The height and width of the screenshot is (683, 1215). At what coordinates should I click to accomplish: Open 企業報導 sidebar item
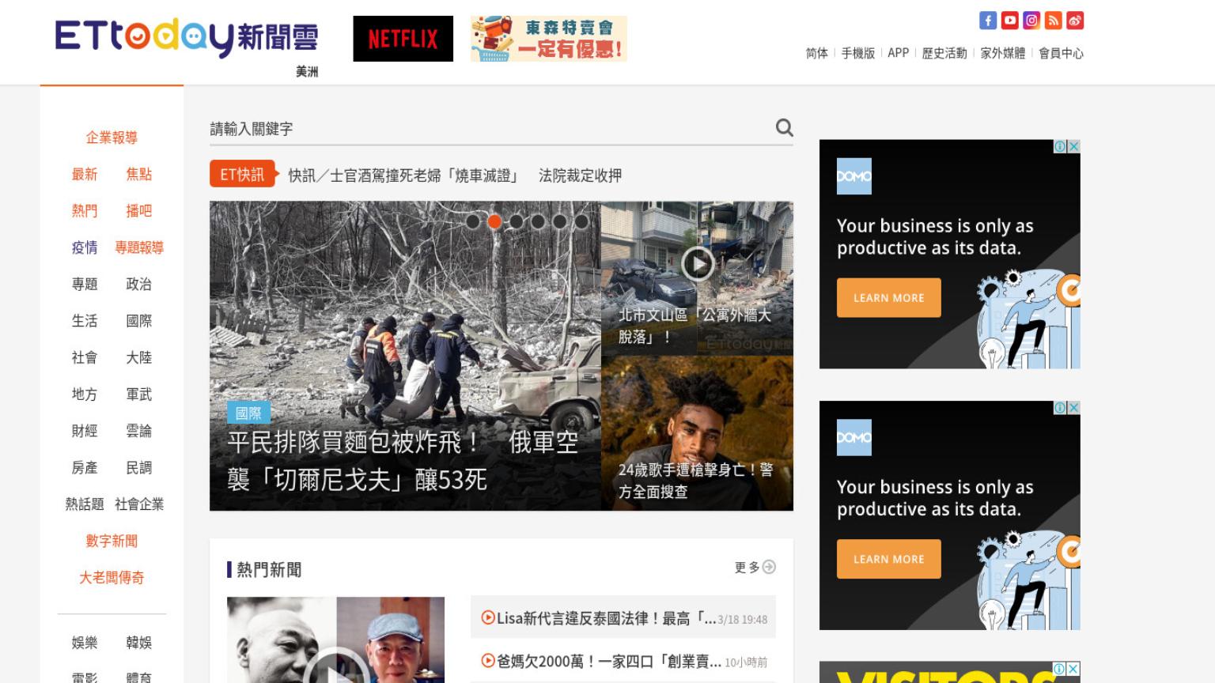pyautogui.click(x=112, y=138)
